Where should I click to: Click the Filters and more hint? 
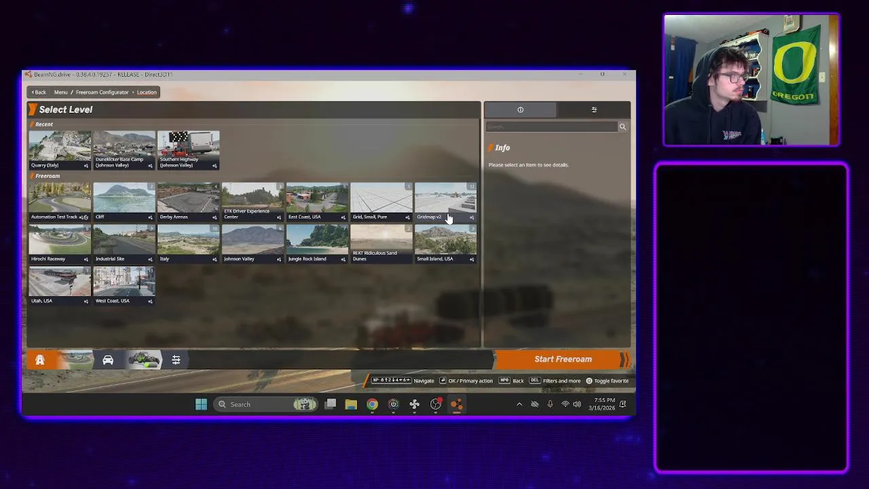coord(555,381)
